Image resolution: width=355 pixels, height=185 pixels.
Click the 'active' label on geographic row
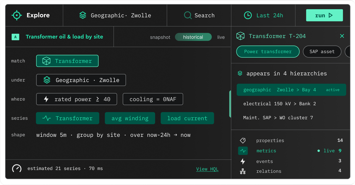point(333,90)
